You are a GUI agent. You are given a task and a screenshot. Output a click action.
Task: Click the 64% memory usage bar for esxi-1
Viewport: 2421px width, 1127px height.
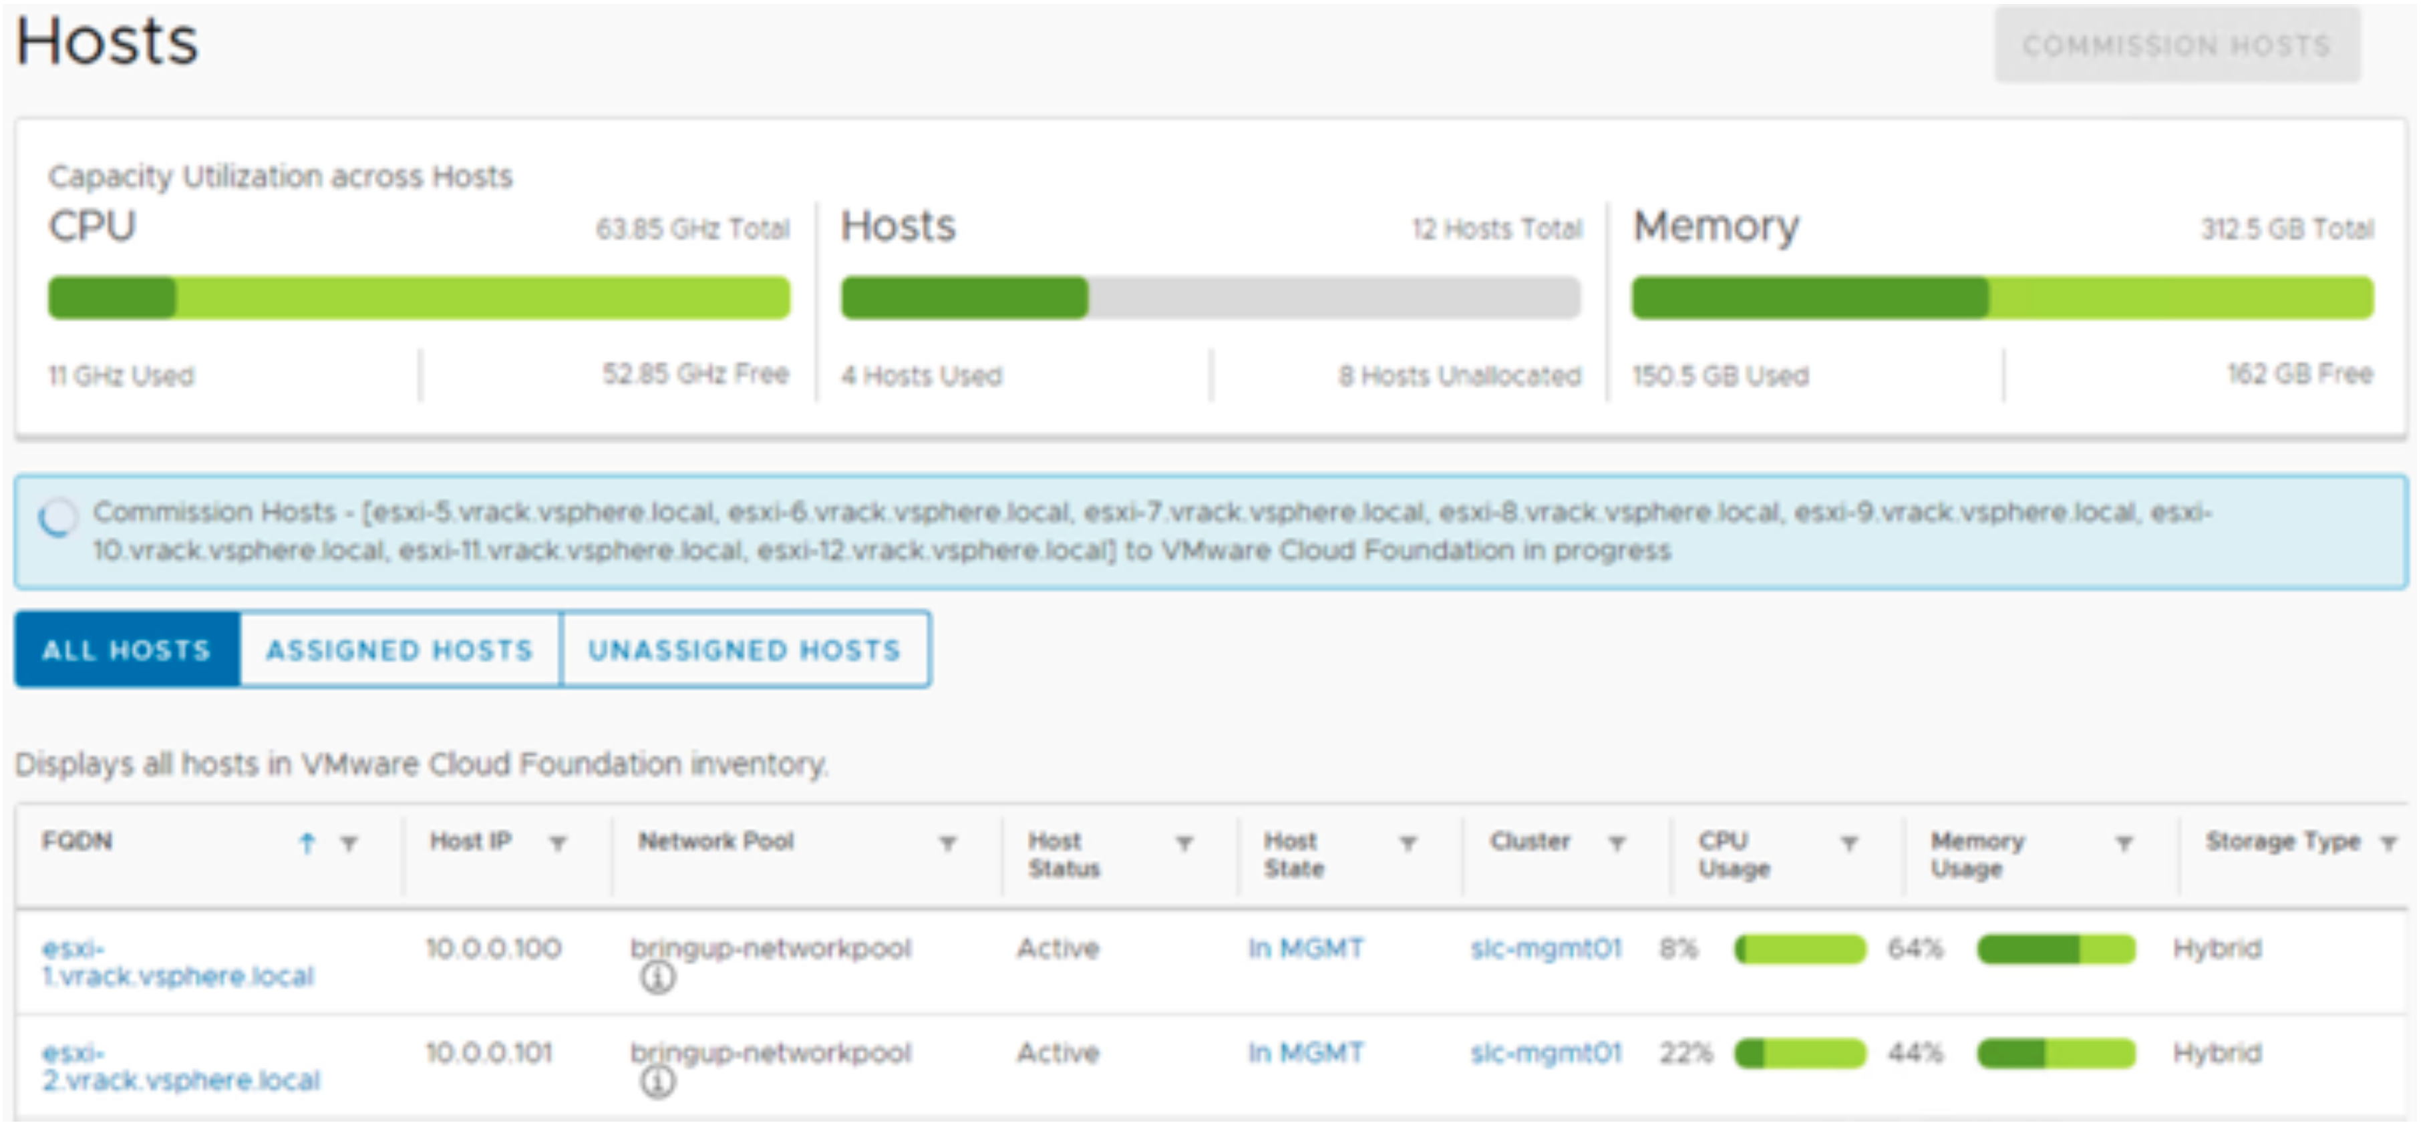(x=2056, y=949)
